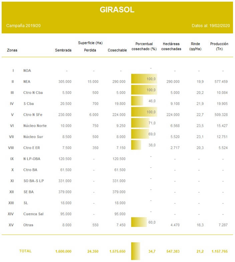Click the Otras row 60,0 progress bar
235x262 pixels.
(x=139, y=222)
